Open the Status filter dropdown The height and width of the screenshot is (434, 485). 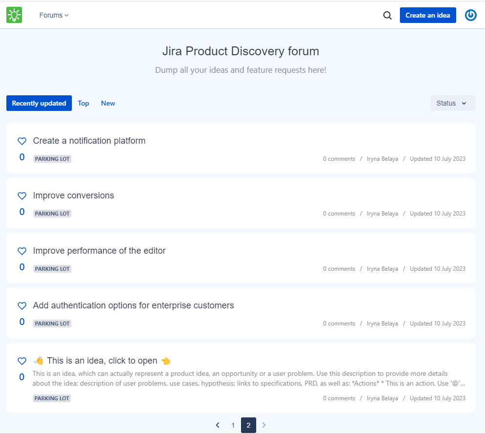(453, 103)
